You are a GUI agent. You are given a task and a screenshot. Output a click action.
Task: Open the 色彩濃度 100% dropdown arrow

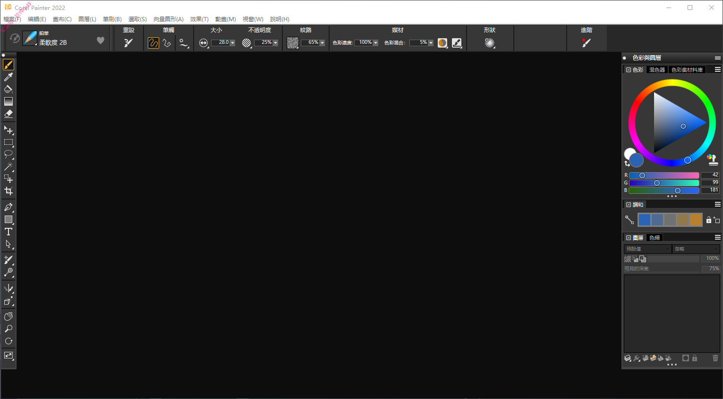click(375, 43)
